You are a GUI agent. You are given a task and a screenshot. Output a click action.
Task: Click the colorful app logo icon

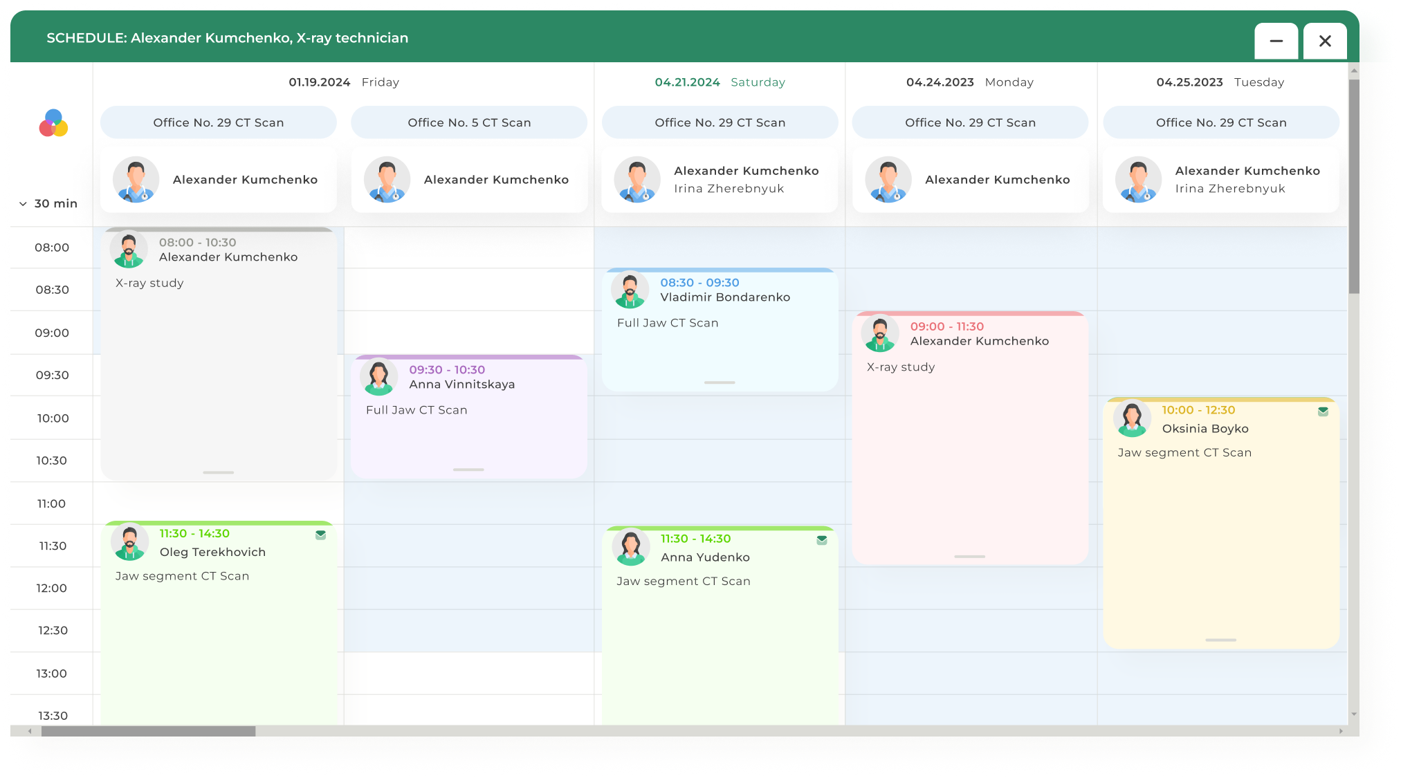[x=53, y=123]
